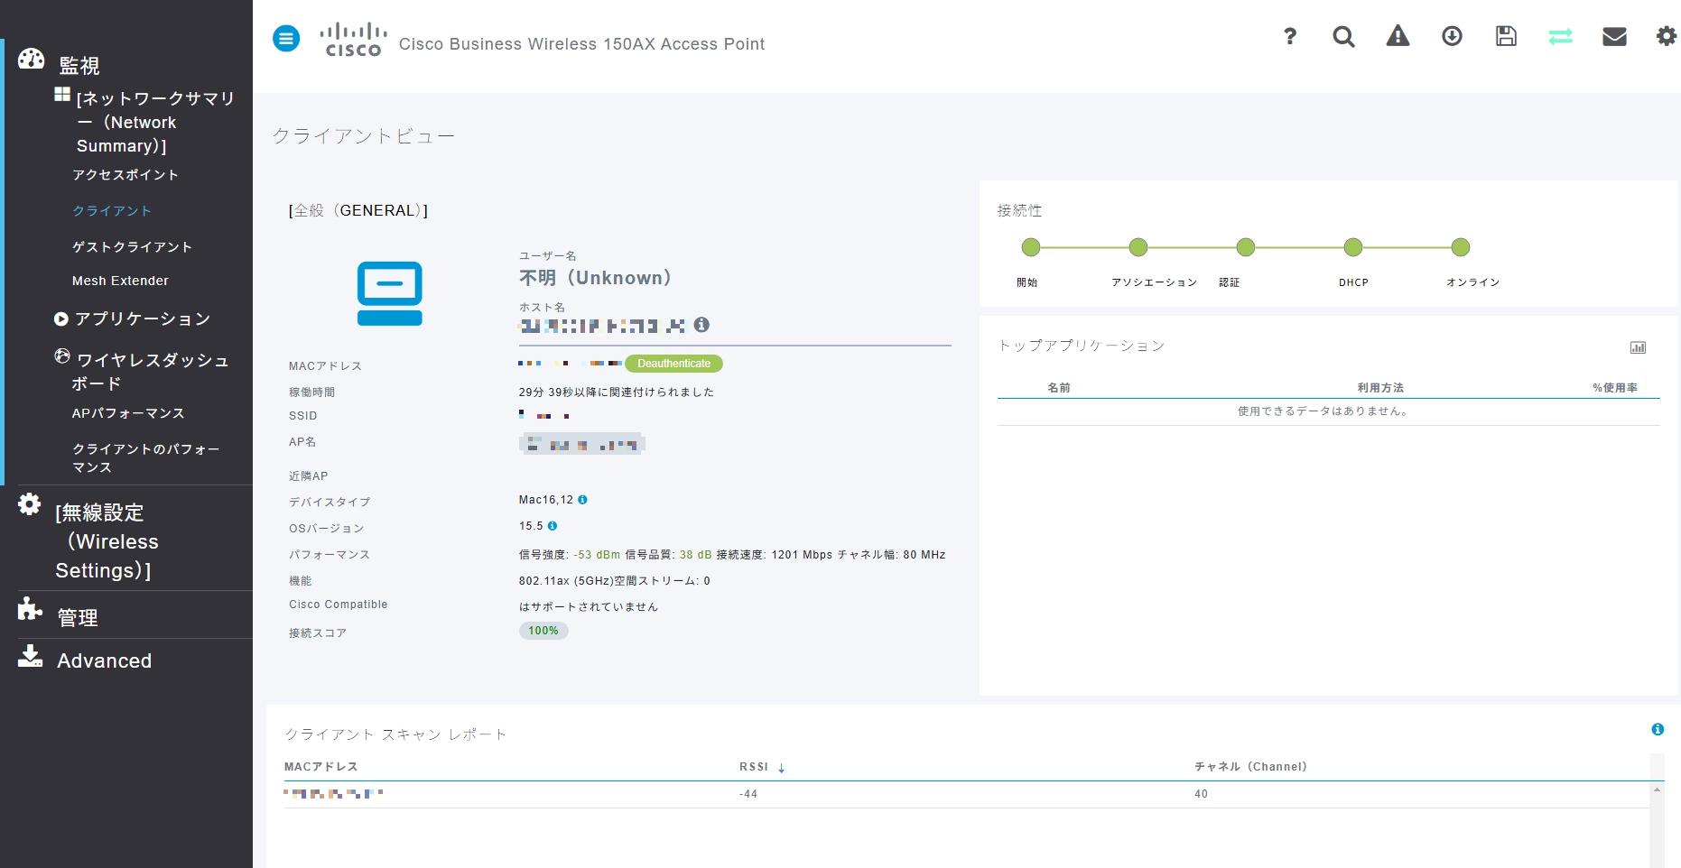1681x868 pixels.
Task: Expand the 無線設定 (Wireless Settings) section
Action: (x=107, y=541)
